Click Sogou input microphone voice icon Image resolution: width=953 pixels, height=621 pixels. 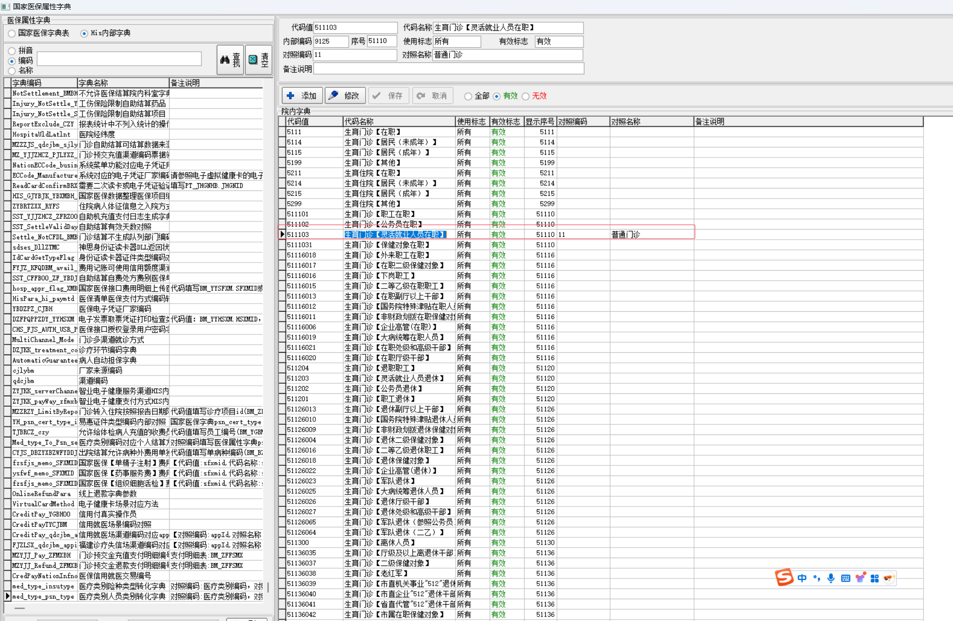pyautogui.click(x=831, y=578)
